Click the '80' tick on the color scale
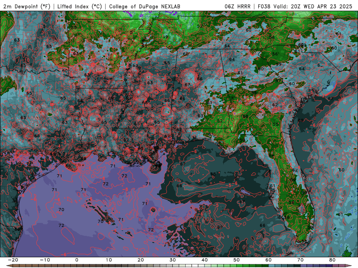 [332, 260]
